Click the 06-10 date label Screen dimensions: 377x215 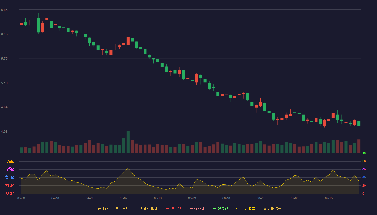(x=226, y=198)
